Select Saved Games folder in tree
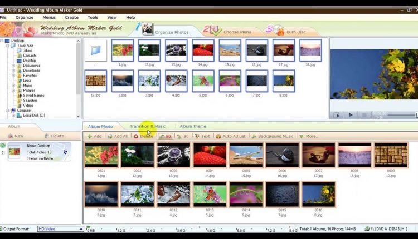This screenshot has width=418, height=239. point(33,96)
